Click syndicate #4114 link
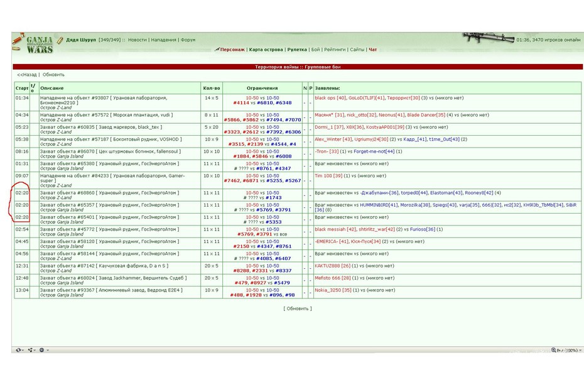The height and width of the screenshot is (365, 584). pos(241,103)
